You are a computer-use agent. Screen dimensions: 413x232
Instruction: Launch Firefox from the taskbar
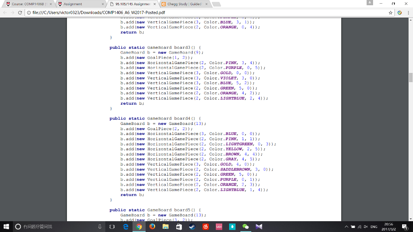click(152, 227)
